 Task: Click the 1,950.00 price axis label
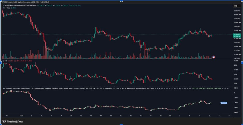pyautogui.click(x=237, y=19)
